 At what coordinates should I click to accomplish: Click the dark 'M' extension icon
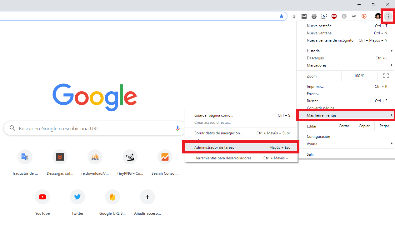(x=304, y=16)
